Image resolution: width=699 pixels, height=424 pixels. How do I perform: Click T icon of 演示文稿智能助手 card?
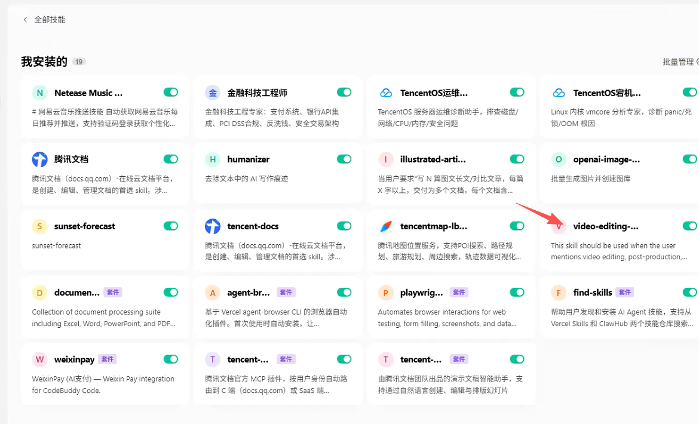coord(385,360)
